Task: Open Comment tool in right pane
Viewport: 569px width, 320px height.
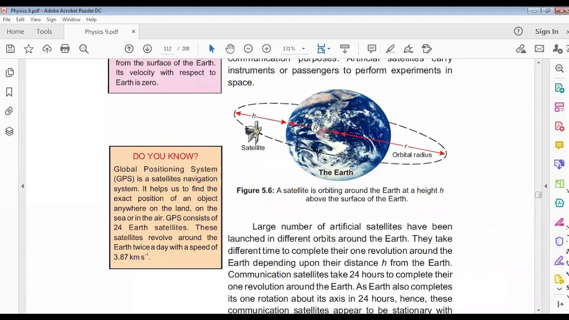Action: (x=560, y=145)
